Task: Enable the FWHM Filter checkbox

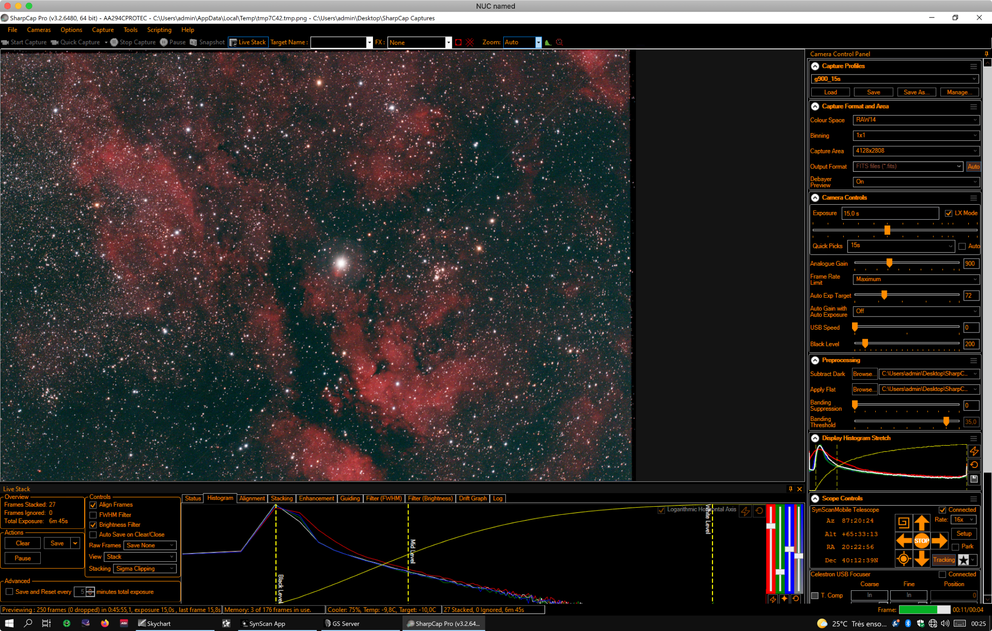Action: coord(93,515)
